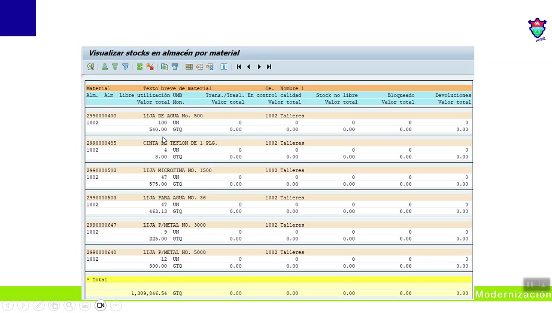
Task: Sort the material list ascending
Action: pos(104,66)
